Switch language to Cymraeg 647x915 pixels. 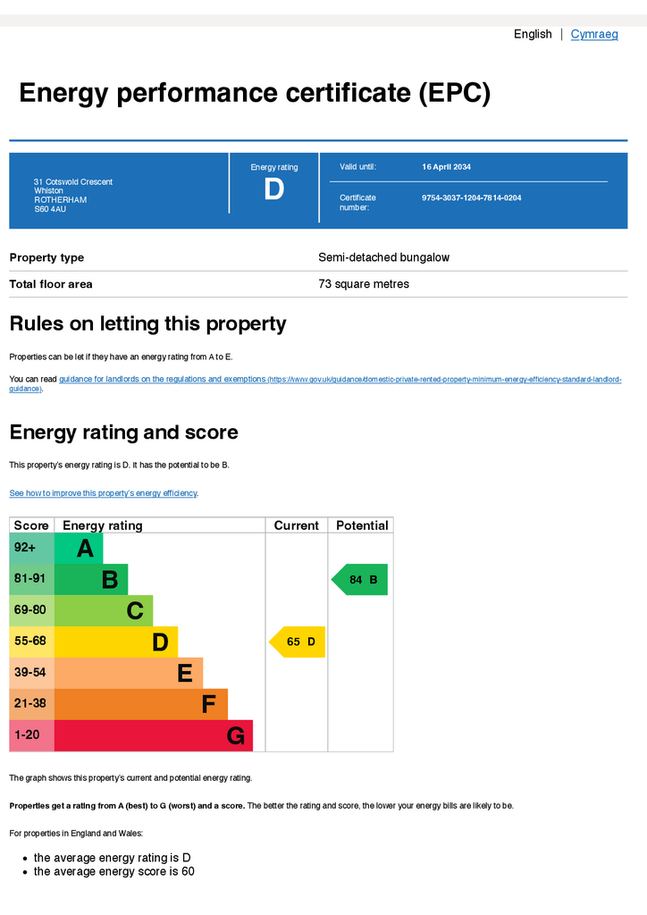click(594, 35)
